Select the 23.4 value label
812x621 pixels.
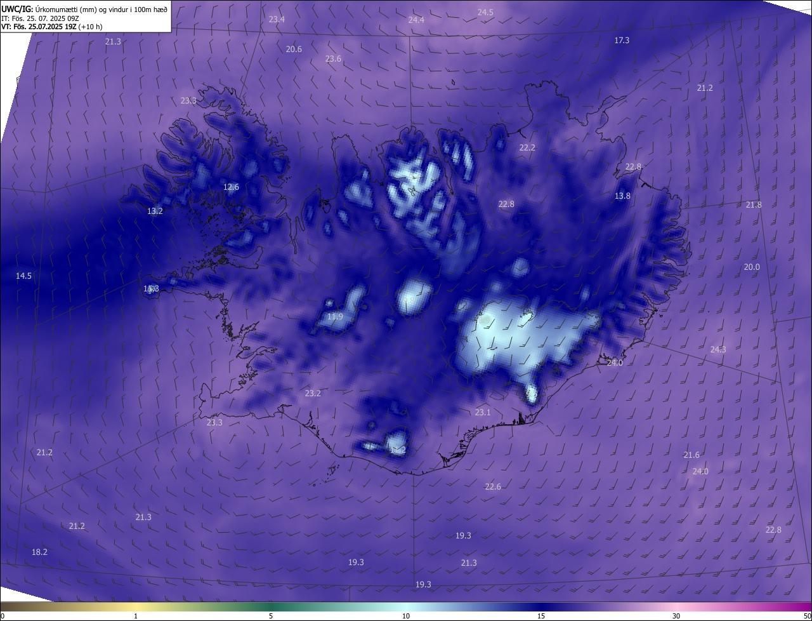click(x=277, y=20)
